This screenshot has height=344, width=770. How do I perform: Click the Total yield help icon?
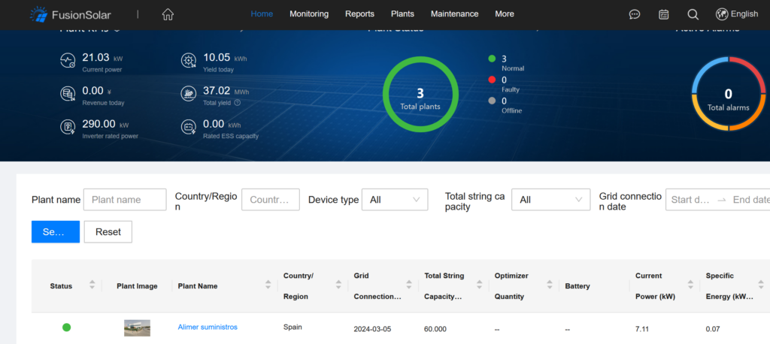(x=238, y=103)
